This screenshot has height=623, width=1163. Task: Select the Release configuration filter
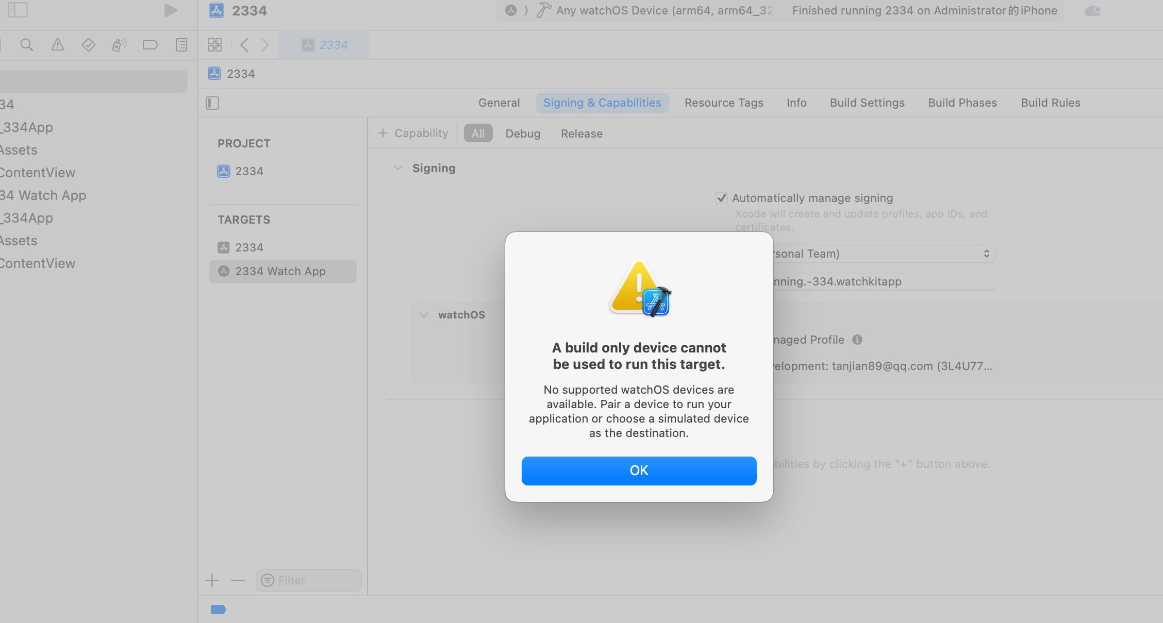pos(581,134)
